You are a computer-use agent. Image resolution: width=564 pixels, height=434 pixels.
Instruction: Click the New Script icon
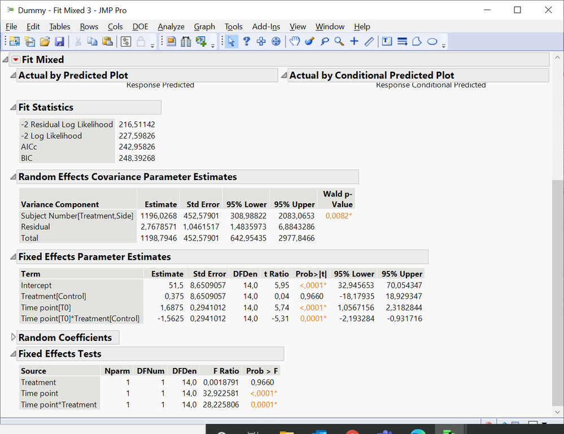[x=29, y=41]
